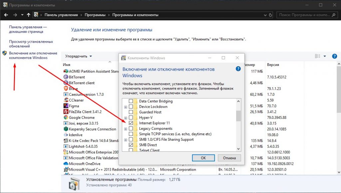341x193 pixels.
Task: Select the Figma icon in program list
Action: coord(66,106)
